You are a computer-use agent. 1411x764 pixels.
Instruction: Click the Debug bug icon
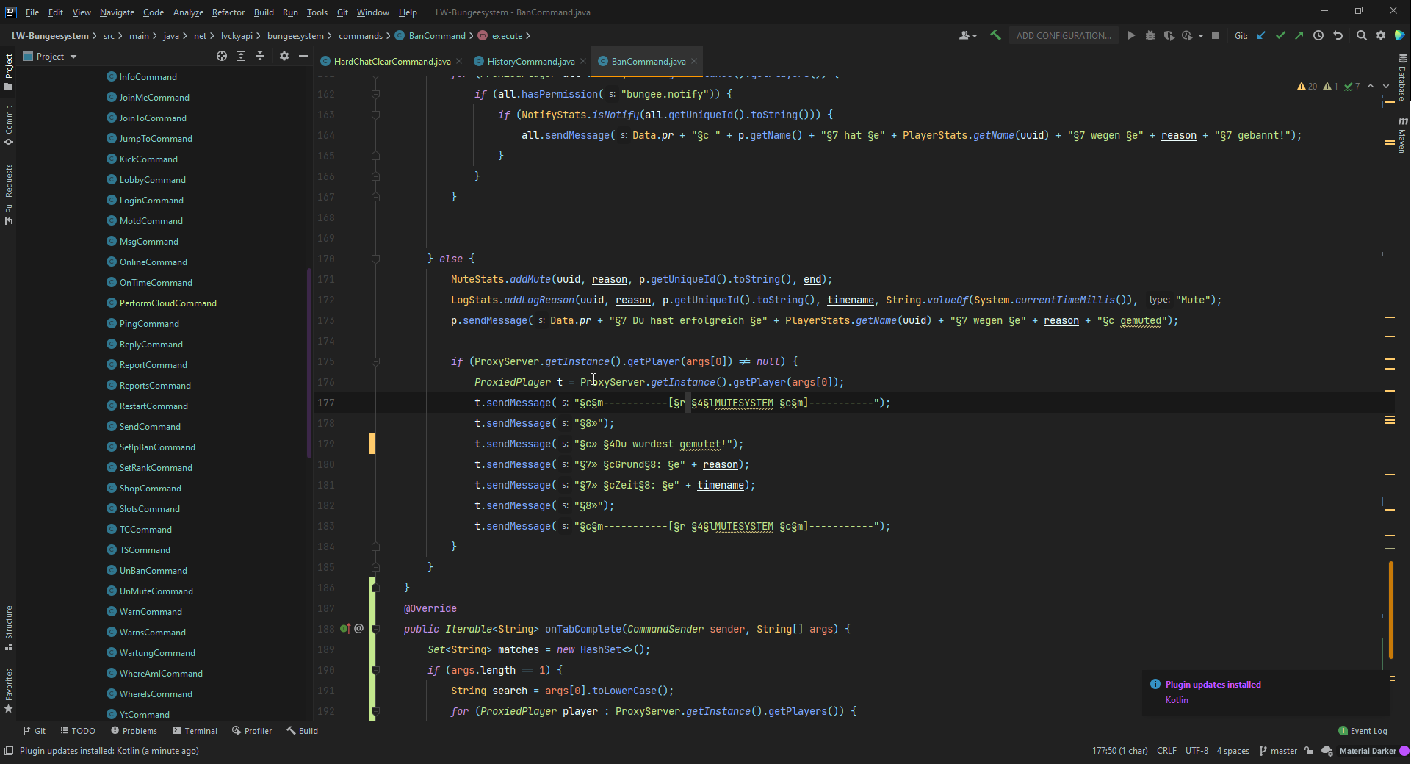[1150, 35]
